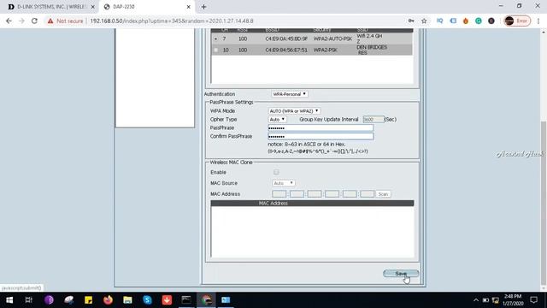The width and height of the screenshot is (547, 308).
Task: Click the dark round extension icon
Action: (x=491, y=21)
